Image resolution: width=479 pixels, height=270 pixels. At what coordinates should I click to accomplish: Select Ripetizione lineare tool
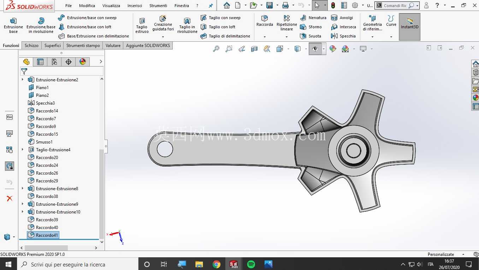tap(286, 23)
